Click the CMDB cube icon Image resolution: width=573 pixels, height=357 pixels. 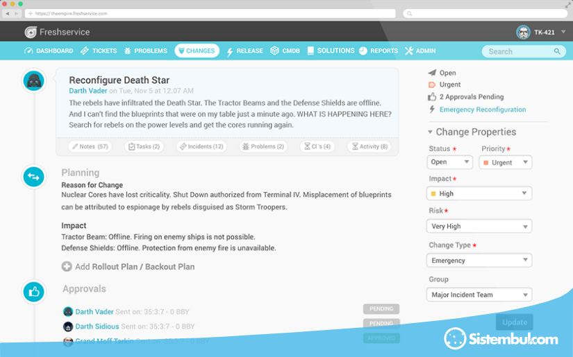[x=274, y=51]
